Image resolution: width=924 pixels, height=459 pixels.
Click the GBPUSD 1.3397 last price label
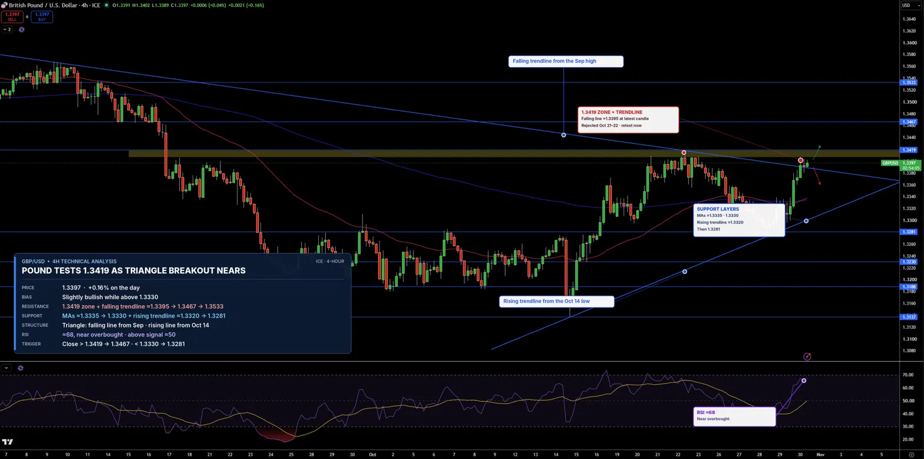tap(902, 165)
